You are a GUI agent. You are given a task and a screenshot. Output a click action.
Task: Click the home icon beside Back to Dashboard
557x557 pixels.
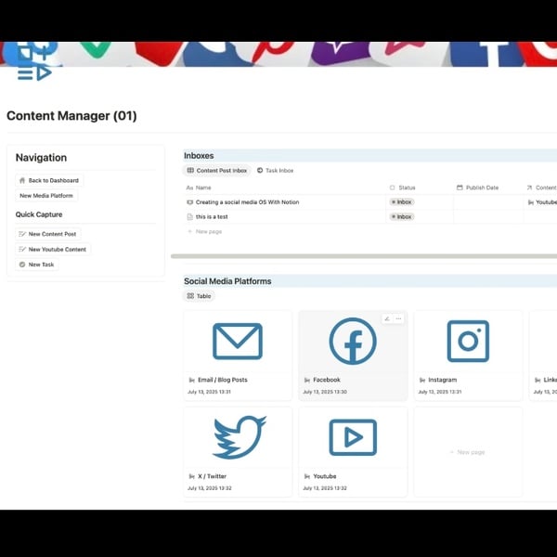click(x=22, y=180)
